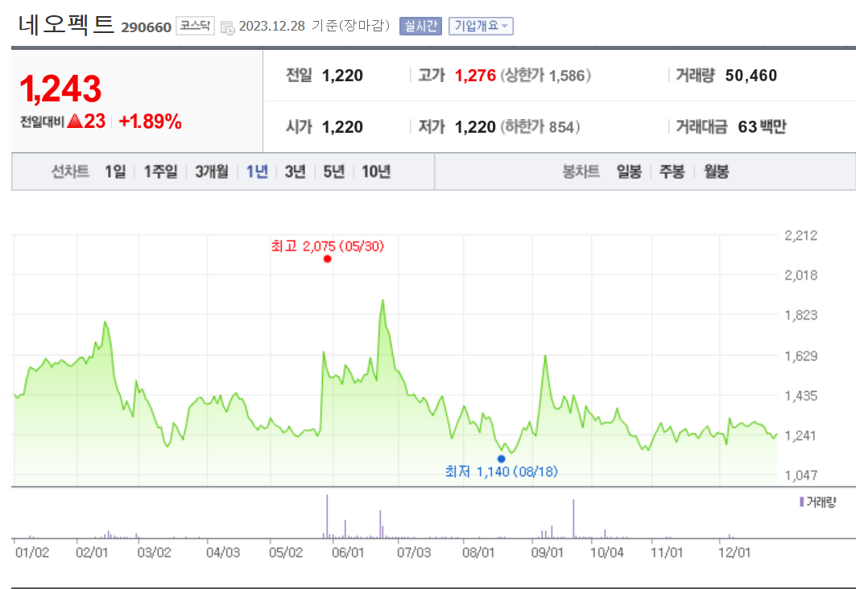856x589 pixels.
Task: Show the 10년 line chart
Action: pyautogui.click(x=376, y=172)
